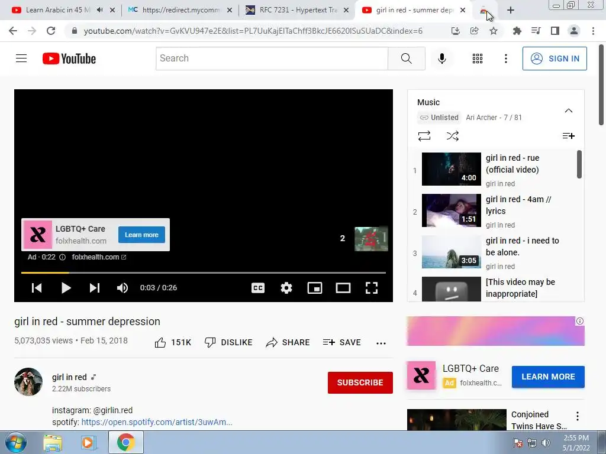This screenshot has width=606, height=454.
Task: Open YouTube settings three-dot menu
Action: (505, 59)
